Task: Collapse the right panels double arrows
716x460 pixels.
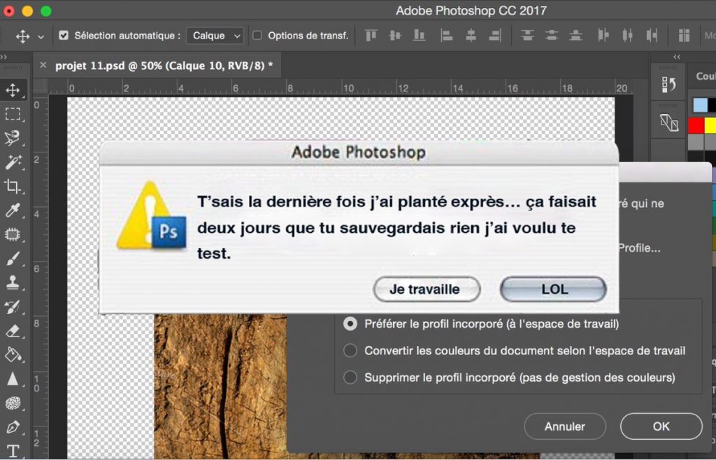Action: [x=677, y=57]
